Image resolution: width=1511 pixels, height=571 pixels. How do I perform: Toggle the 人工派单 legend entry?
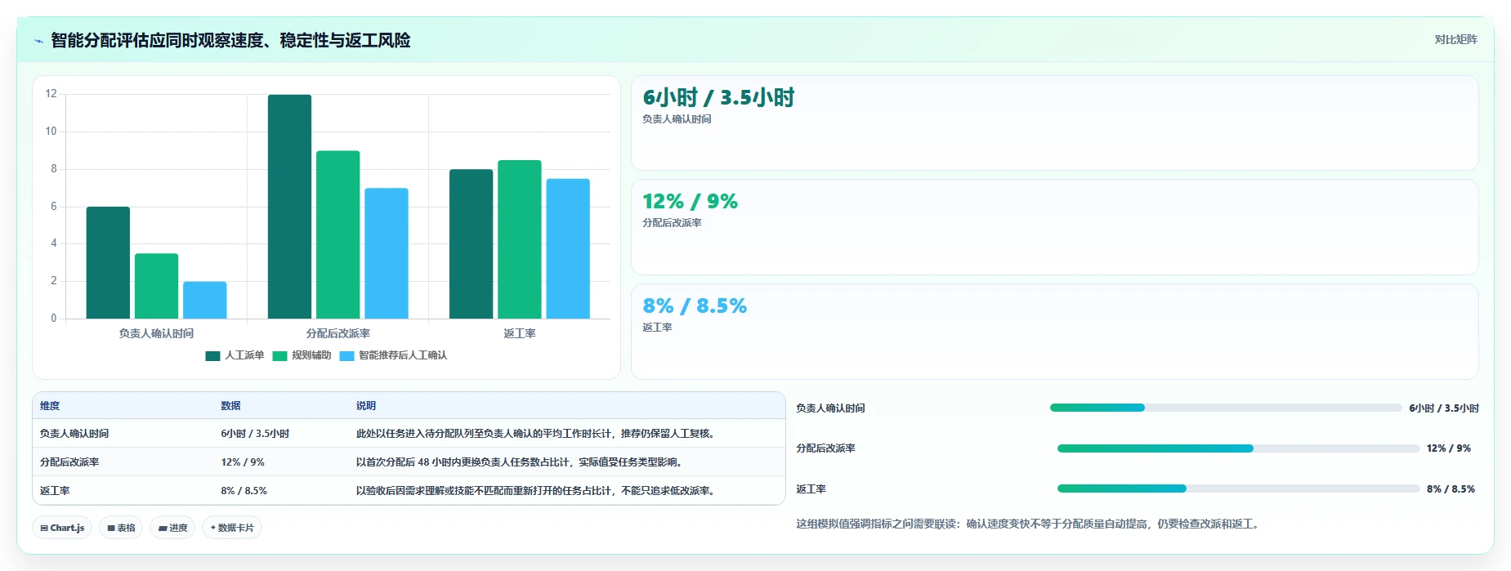(235, 355)
